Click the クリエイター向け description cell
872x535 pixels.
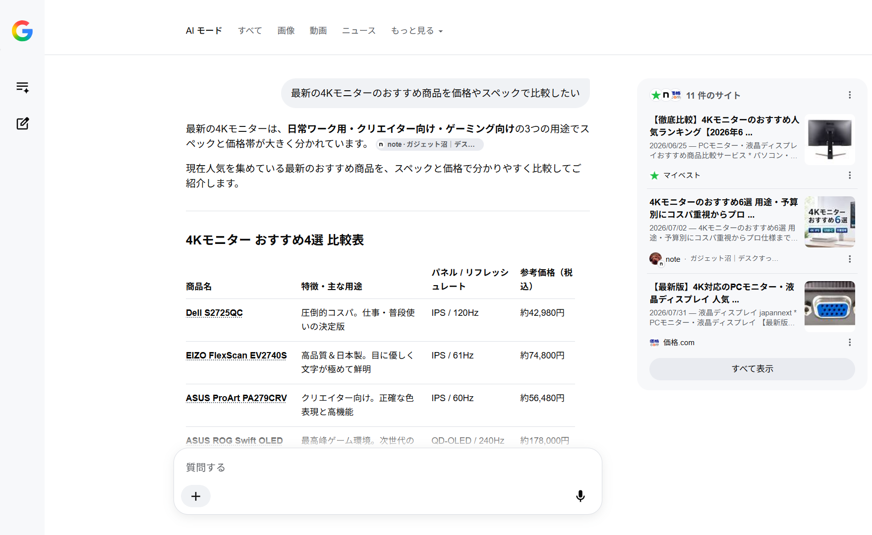pos(357,405)
